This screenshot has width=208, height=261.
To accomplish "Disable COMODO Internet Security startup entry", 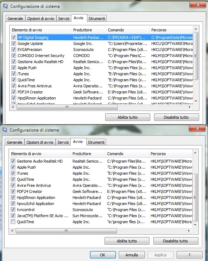I will (14, 56).
